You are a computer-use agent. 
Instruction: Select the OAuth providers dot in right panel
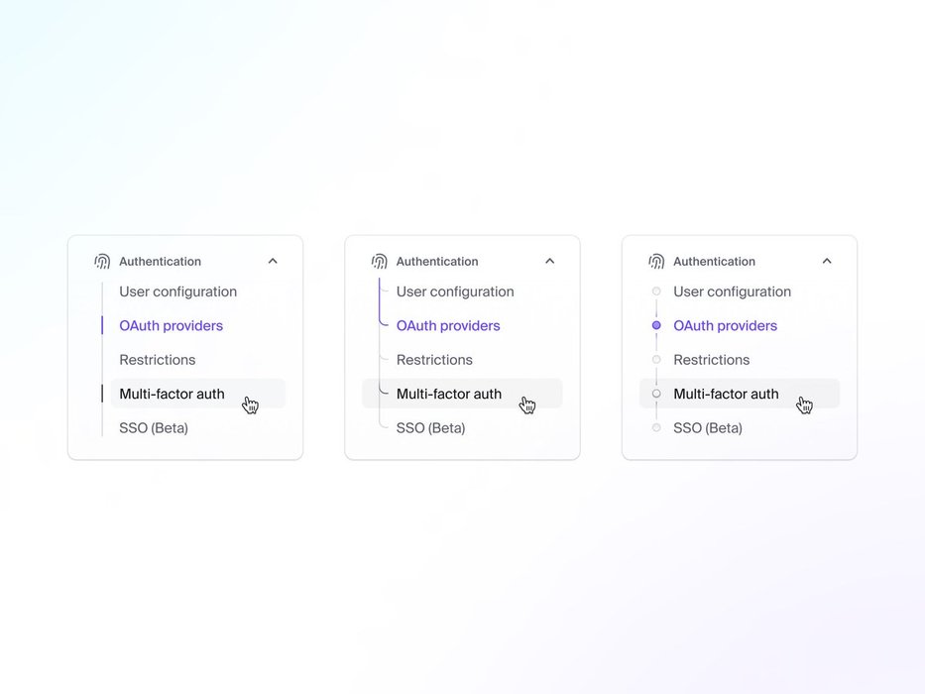pyautogui.click(x=656, y=325)
